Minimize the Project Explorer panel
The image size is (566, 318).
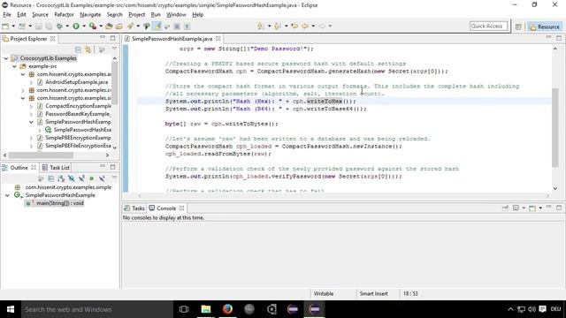click(x=103, y=38)
